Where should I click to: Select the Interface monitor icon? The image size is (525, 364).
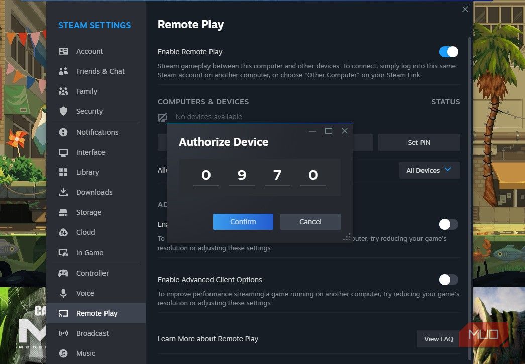63,152
